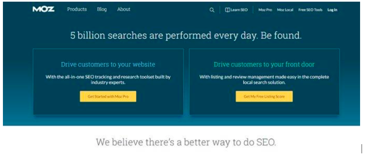Select the 'Drive customers to your website' heading
This screenshot has width=368, height=155.
click(108, 65)
